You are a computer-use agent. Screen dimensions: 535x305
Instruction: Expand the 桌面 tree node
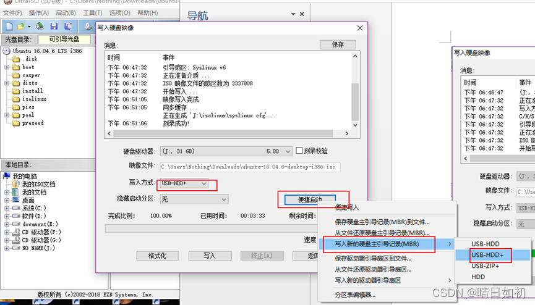tap(7, 200)
